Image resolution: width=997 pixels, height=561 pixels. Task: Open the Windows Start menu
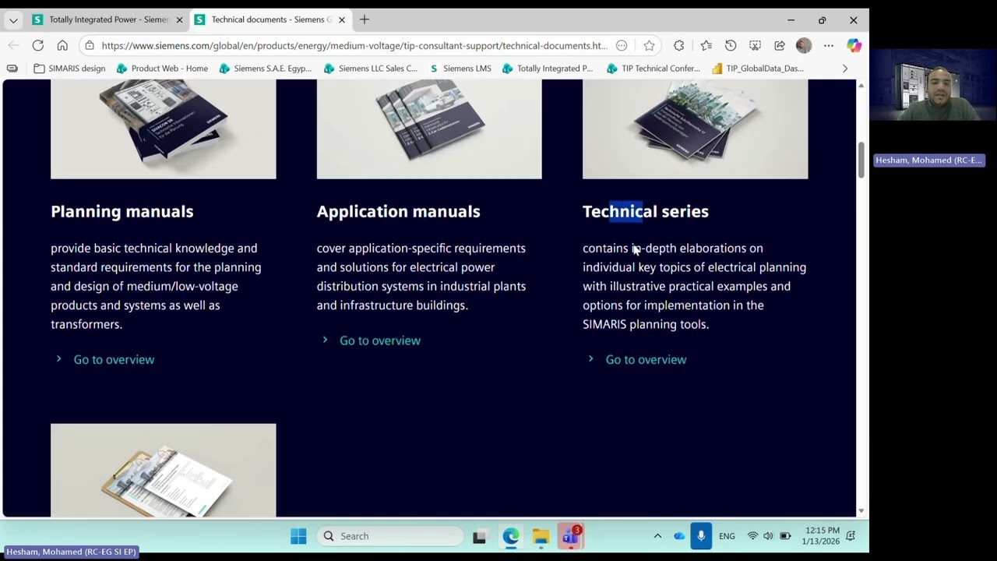pyautogui.click(x=298, y=536)
